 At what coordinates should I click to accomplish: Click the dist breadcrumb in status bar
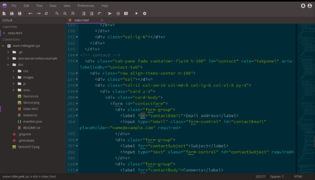pos(35,176)
